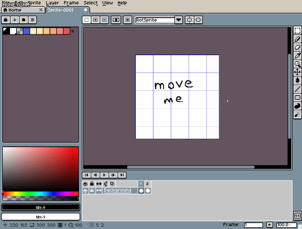Click the palette sort down-arrow button
This screenshot has width=302, height=229.
point(14,20)
